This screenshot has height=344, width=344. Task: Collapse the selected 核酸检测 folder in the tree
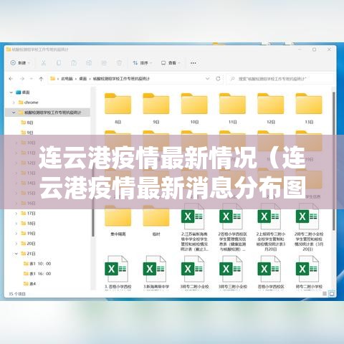(14, 113)
